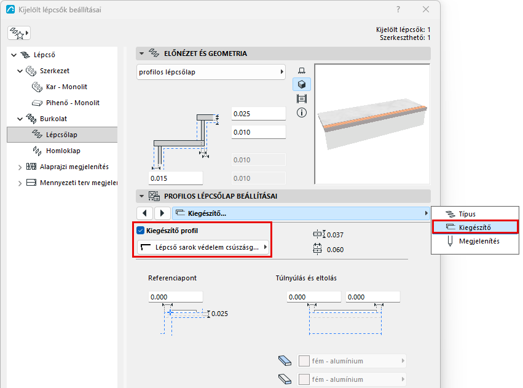Expand Alaprajzi megjelenítés tree node
Image resolution: width=523 pixels, height=388 pixels.
[x=20, y=167]
